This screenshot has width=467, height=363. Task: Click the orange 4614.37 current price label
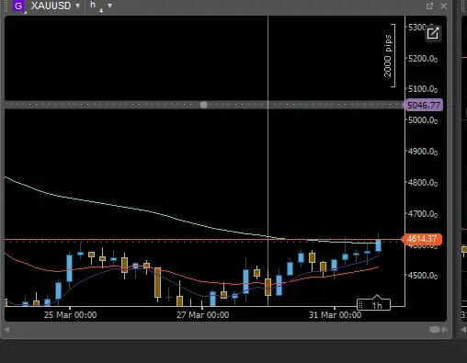[422, 239]
